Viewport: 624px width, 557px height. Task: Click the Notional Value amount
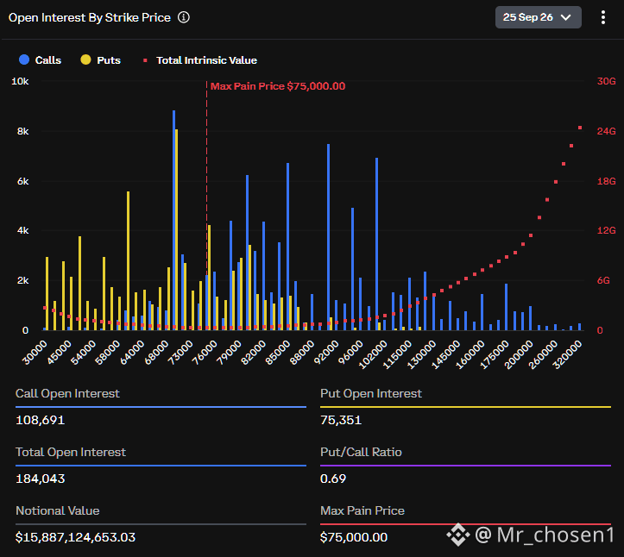(75, 537)
